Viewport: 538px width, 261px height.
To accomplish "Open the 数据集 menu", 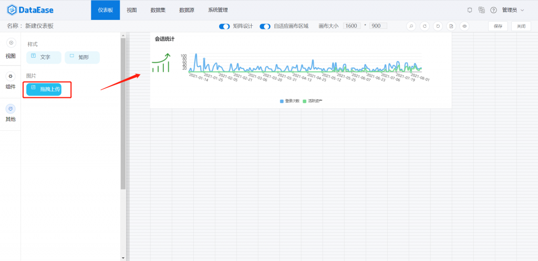I will 158,10.
